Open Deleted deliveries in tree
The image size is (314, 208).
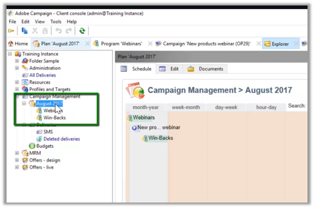tap(61, 139)
